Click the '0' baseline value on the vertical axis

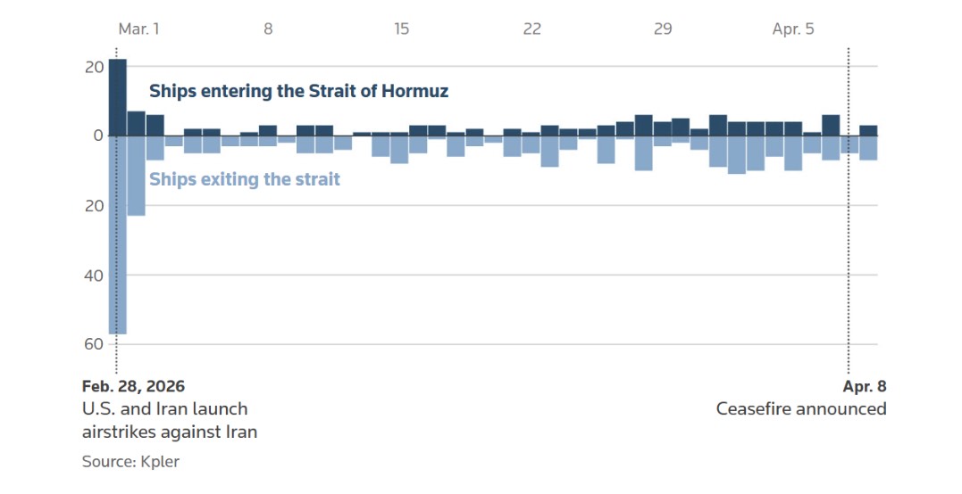(99, 136)
